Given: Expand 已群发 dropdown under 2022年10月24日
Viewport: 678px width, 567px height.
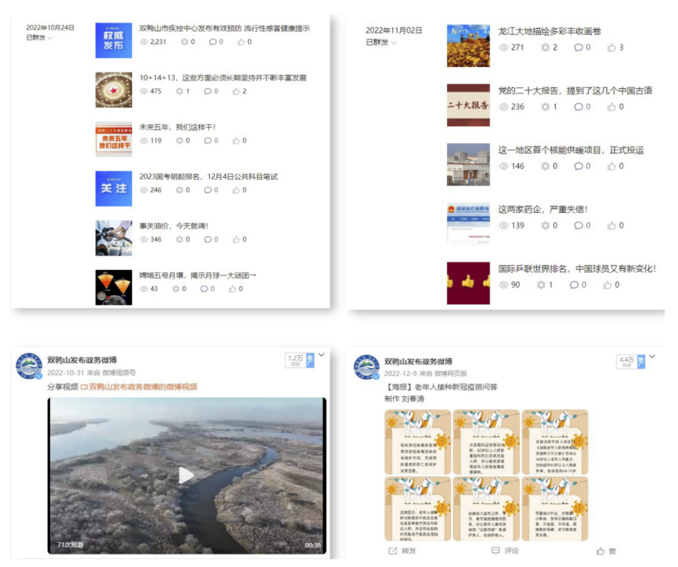Looking at the screenshot, I should 50,38.
